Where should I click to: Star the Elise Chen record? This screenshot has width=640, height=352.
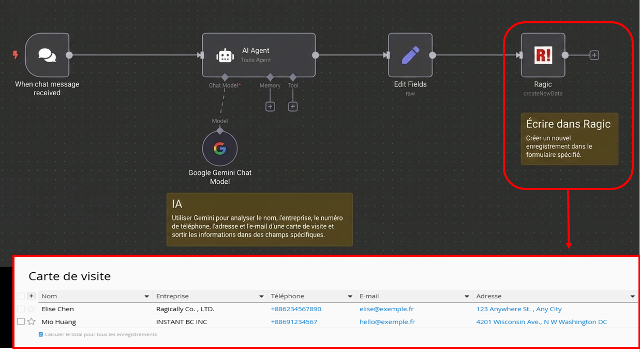click(31, 309)
